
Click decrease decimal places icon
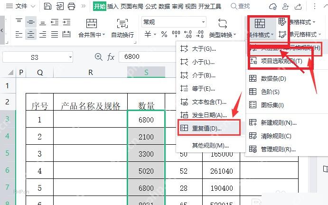(200, 34)
